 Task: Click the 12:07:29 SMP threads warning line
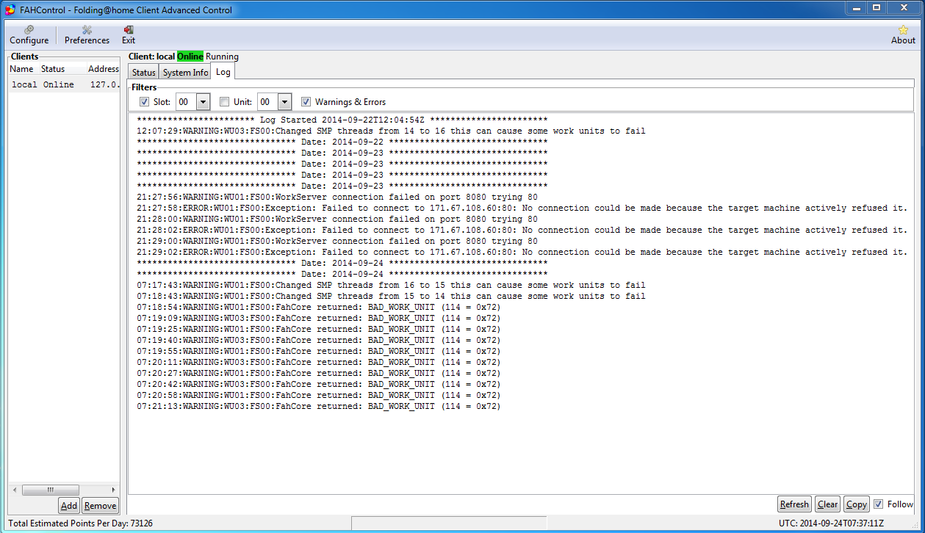pos(391,131)
